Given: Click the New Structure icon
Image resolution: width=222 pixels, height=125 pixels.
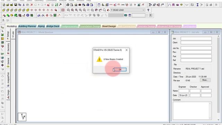Looking at the screenshot, I should point(4,5).
